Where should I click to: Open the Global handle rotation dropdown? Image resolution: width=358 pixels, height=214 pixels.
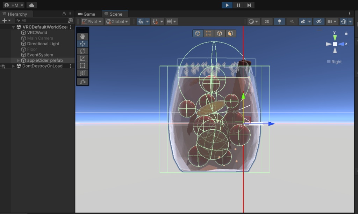tap(117, 22)
